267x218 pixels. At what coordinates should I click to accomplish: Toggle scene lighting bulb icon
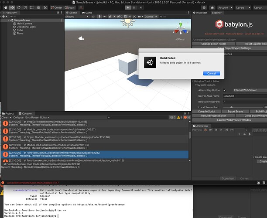click(99, 17)
